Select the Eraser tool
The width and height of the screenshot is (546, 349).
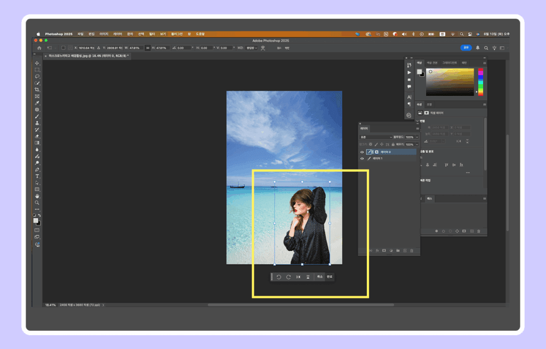[37, 136]
